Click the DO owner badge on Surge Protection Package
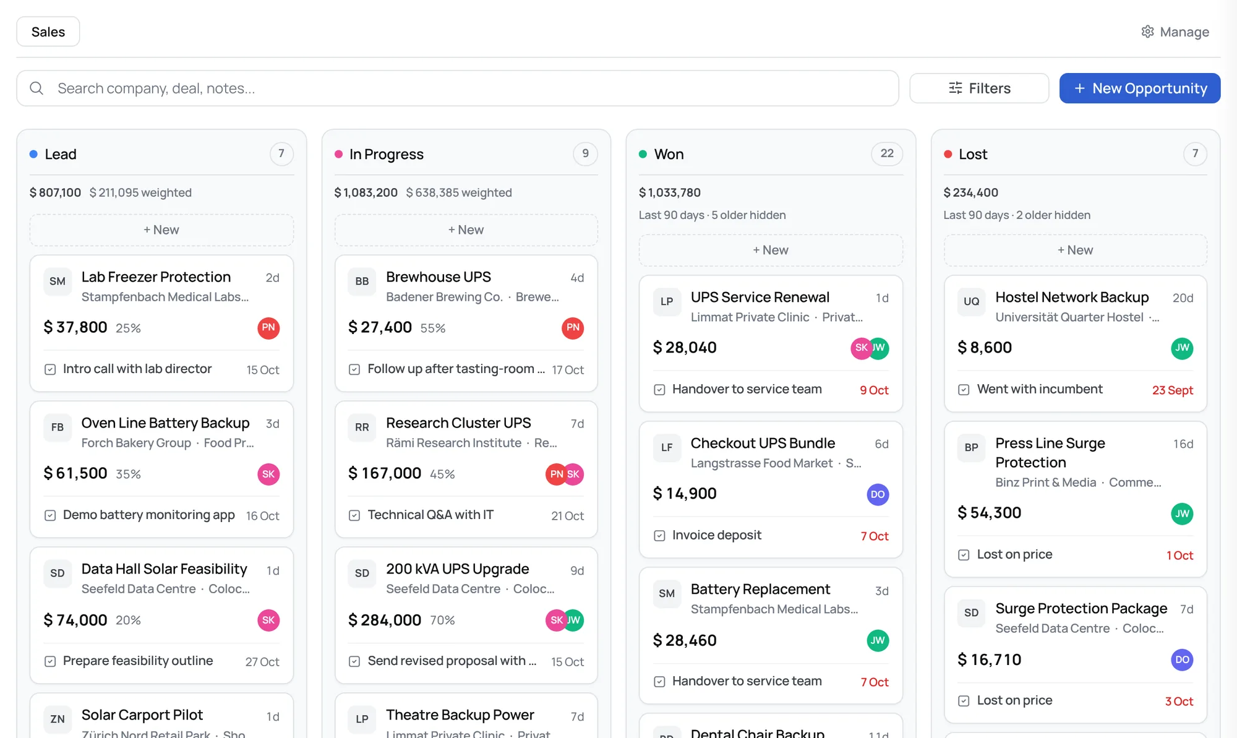Image resolution: width=1237 pixels, height=738 pixels. [1182, 659]
